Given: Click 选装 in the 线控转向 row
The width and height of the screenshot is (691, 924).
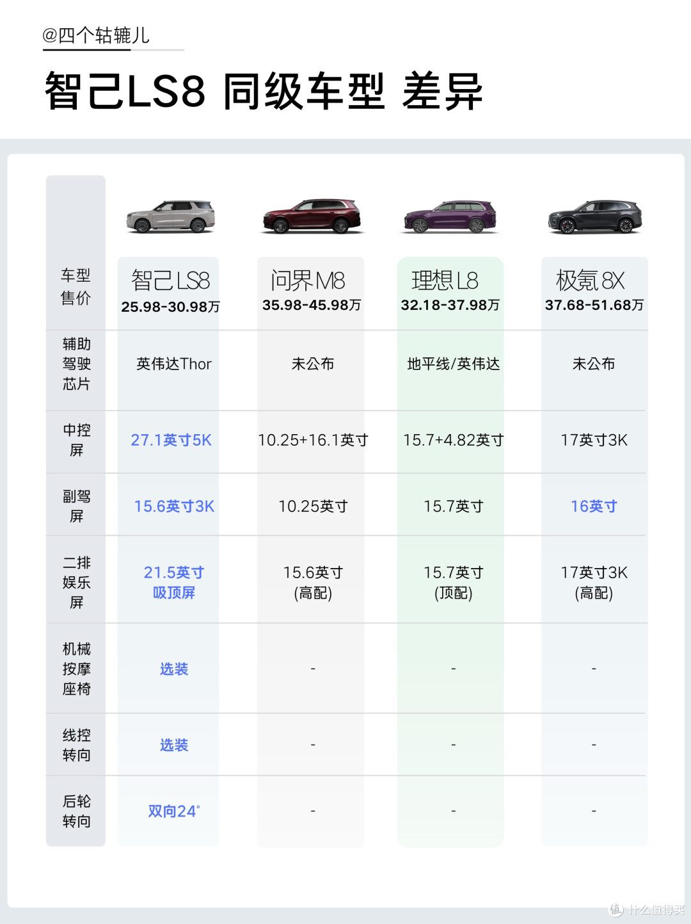Looking at the screenshot, I should (173, 745).
